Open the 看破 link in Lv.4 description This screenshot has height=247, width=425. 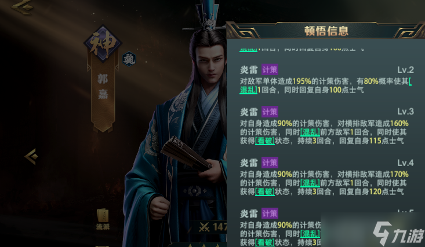[265, 192]
